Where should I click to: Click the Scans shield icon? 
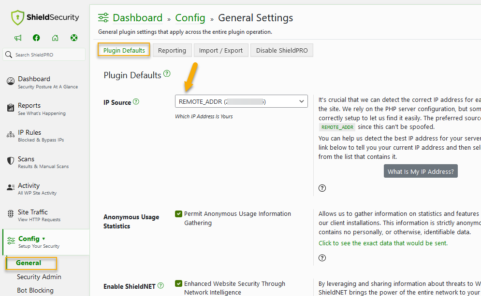tap(11, 161)
